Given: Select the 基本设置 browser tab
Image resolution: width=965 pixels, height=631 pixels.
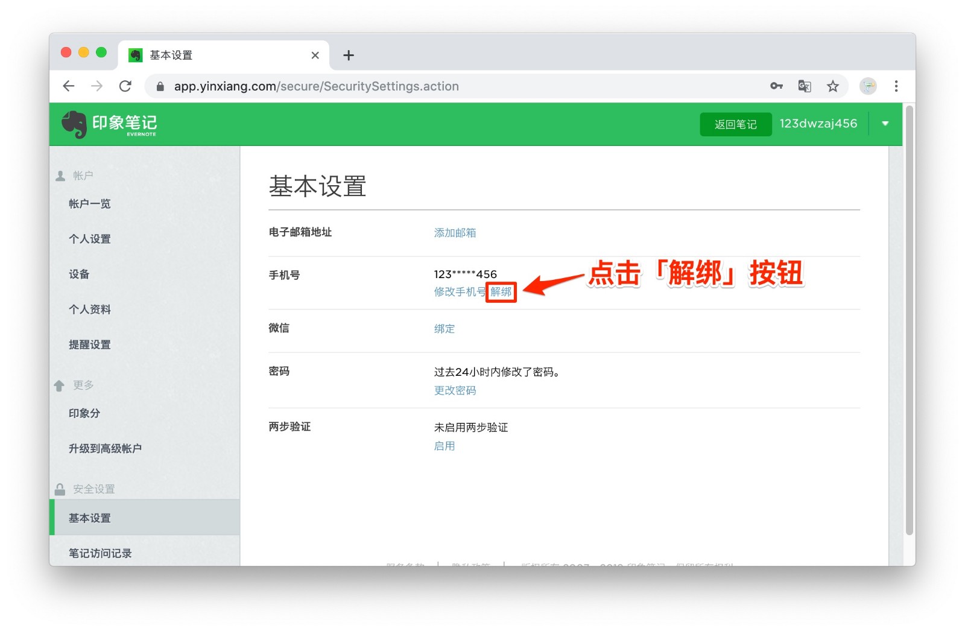Looking at the screenshot, I should pyautogui.click(x=224, y=55).
